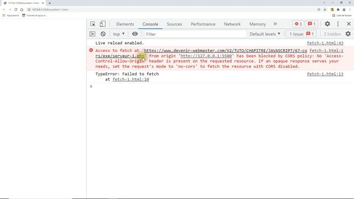Open the reading list button

coord(342,15)
